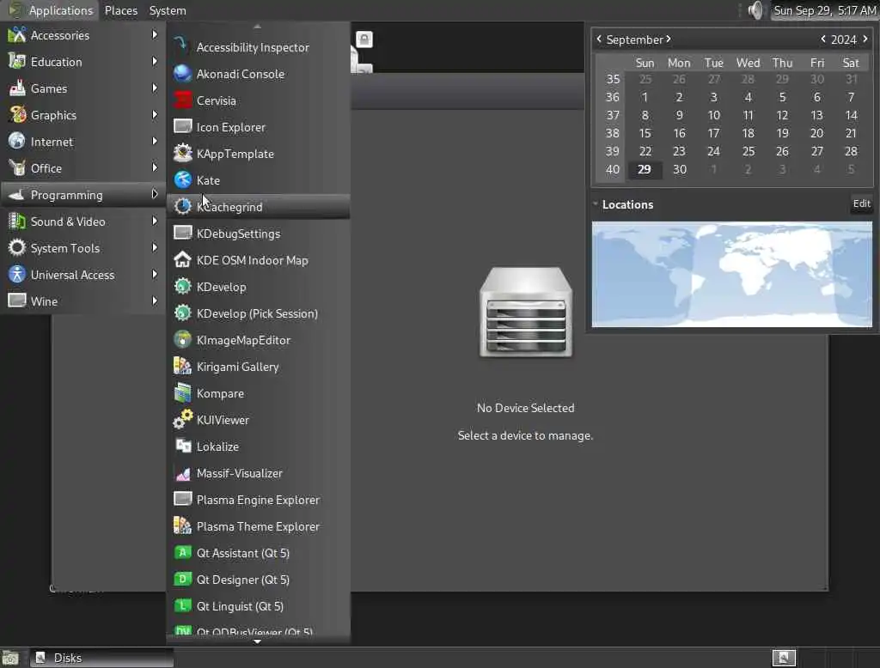
Task: Click the lock icon in Disks header
Action: (x=364, y=39)
